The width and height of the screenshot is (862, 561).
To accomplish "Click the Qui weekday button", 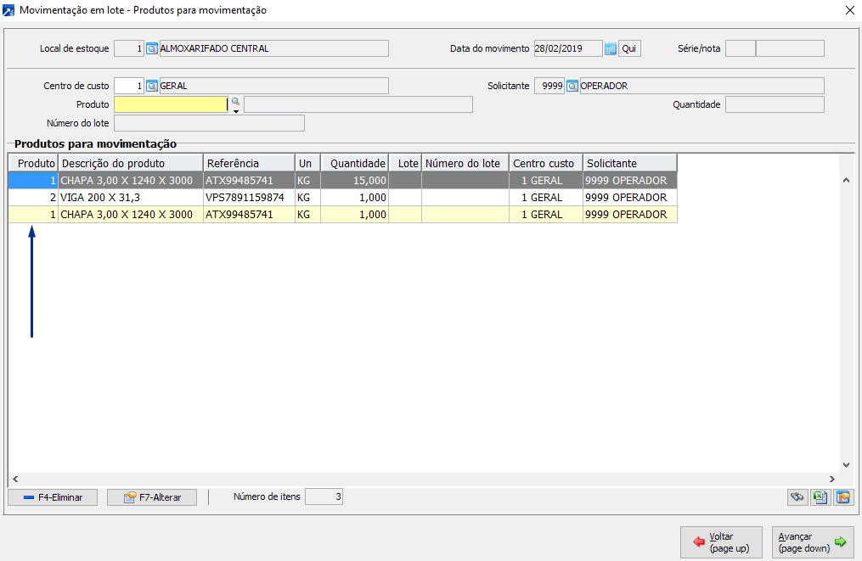I will pyautogui.click(x=629, y=48).
